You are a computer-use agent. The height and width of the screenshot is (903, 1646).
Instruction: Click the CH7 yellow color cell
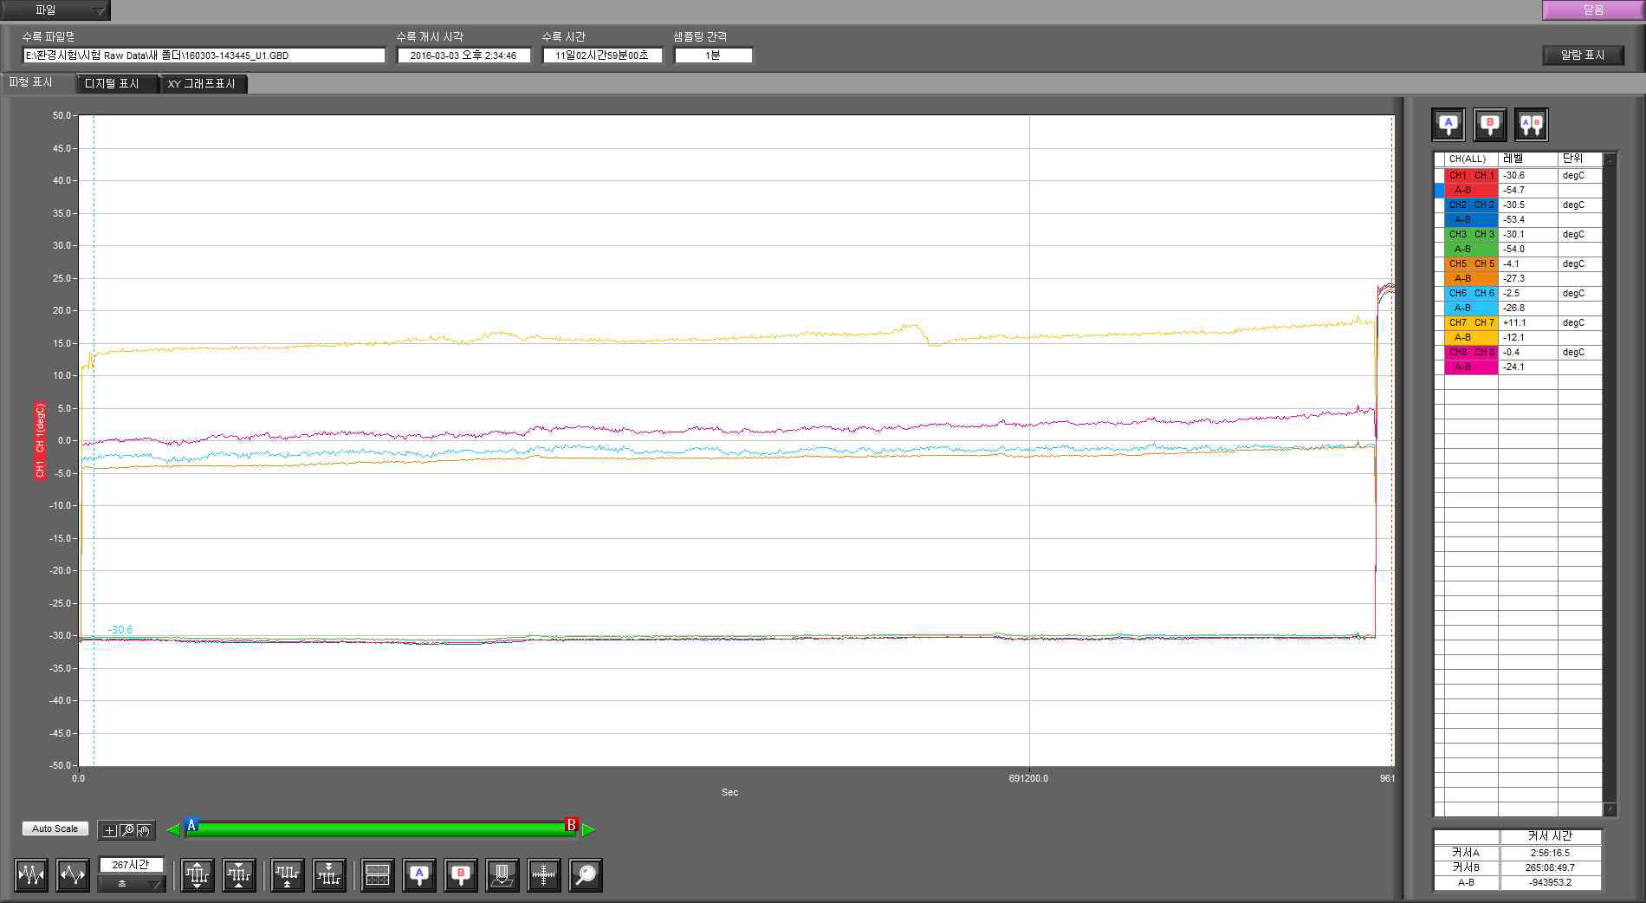(x=1472, y=322)
